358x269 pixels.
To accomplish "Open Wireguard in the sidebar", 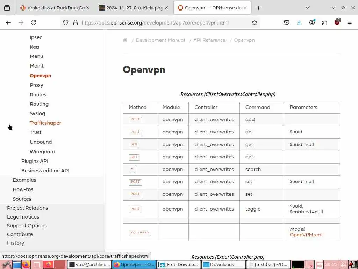I will [x=42, y=151].
